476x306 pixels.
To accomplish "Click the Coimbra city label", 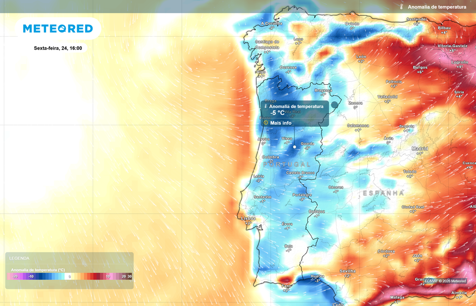I will click(x=271, y=157).
